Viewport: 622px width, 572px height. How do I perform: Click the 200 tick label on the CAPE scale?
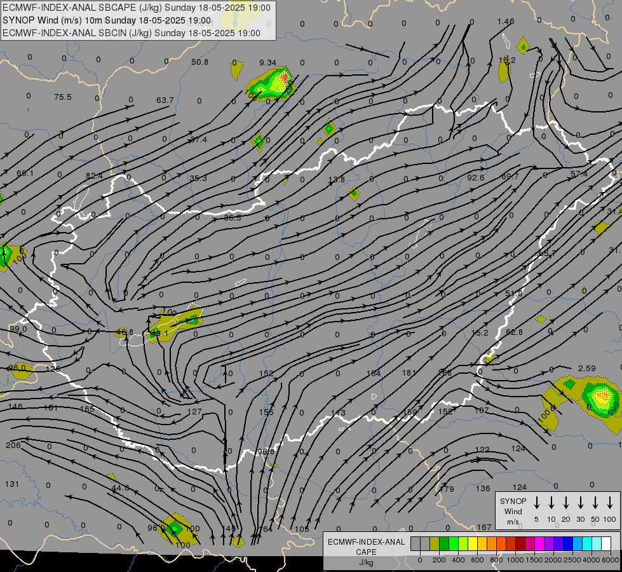click(439, 560)
